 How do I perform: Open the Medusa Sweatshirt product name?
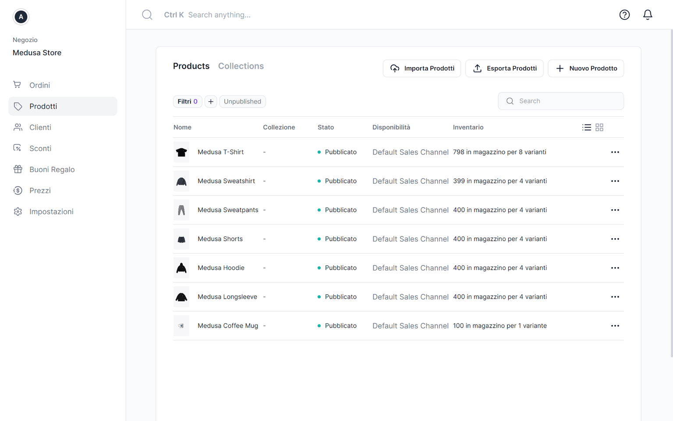pyautogui.click(x=226, y=181)
